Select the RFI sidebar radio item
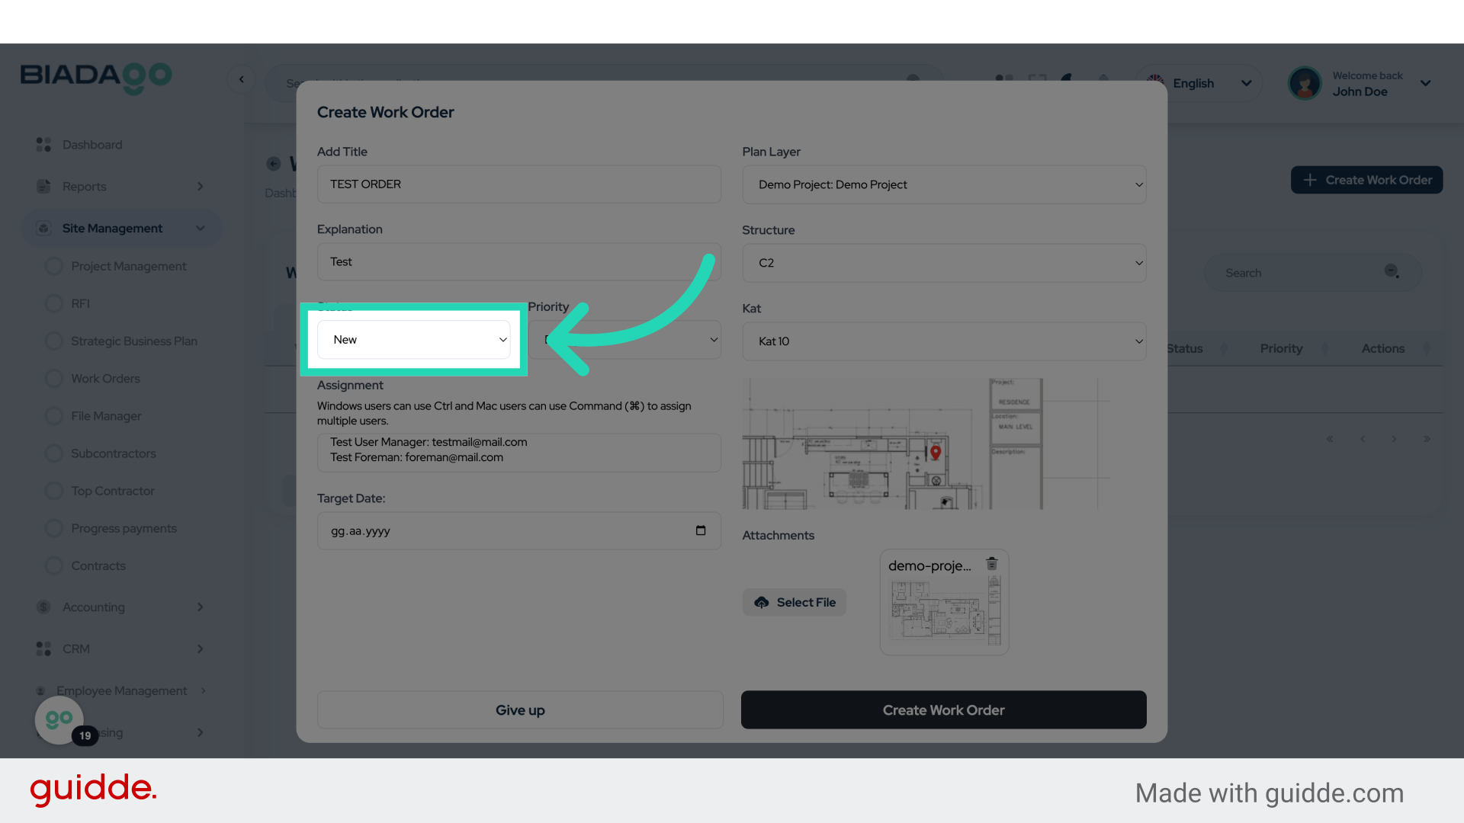The image size is (1464, 823). point(54,303)
